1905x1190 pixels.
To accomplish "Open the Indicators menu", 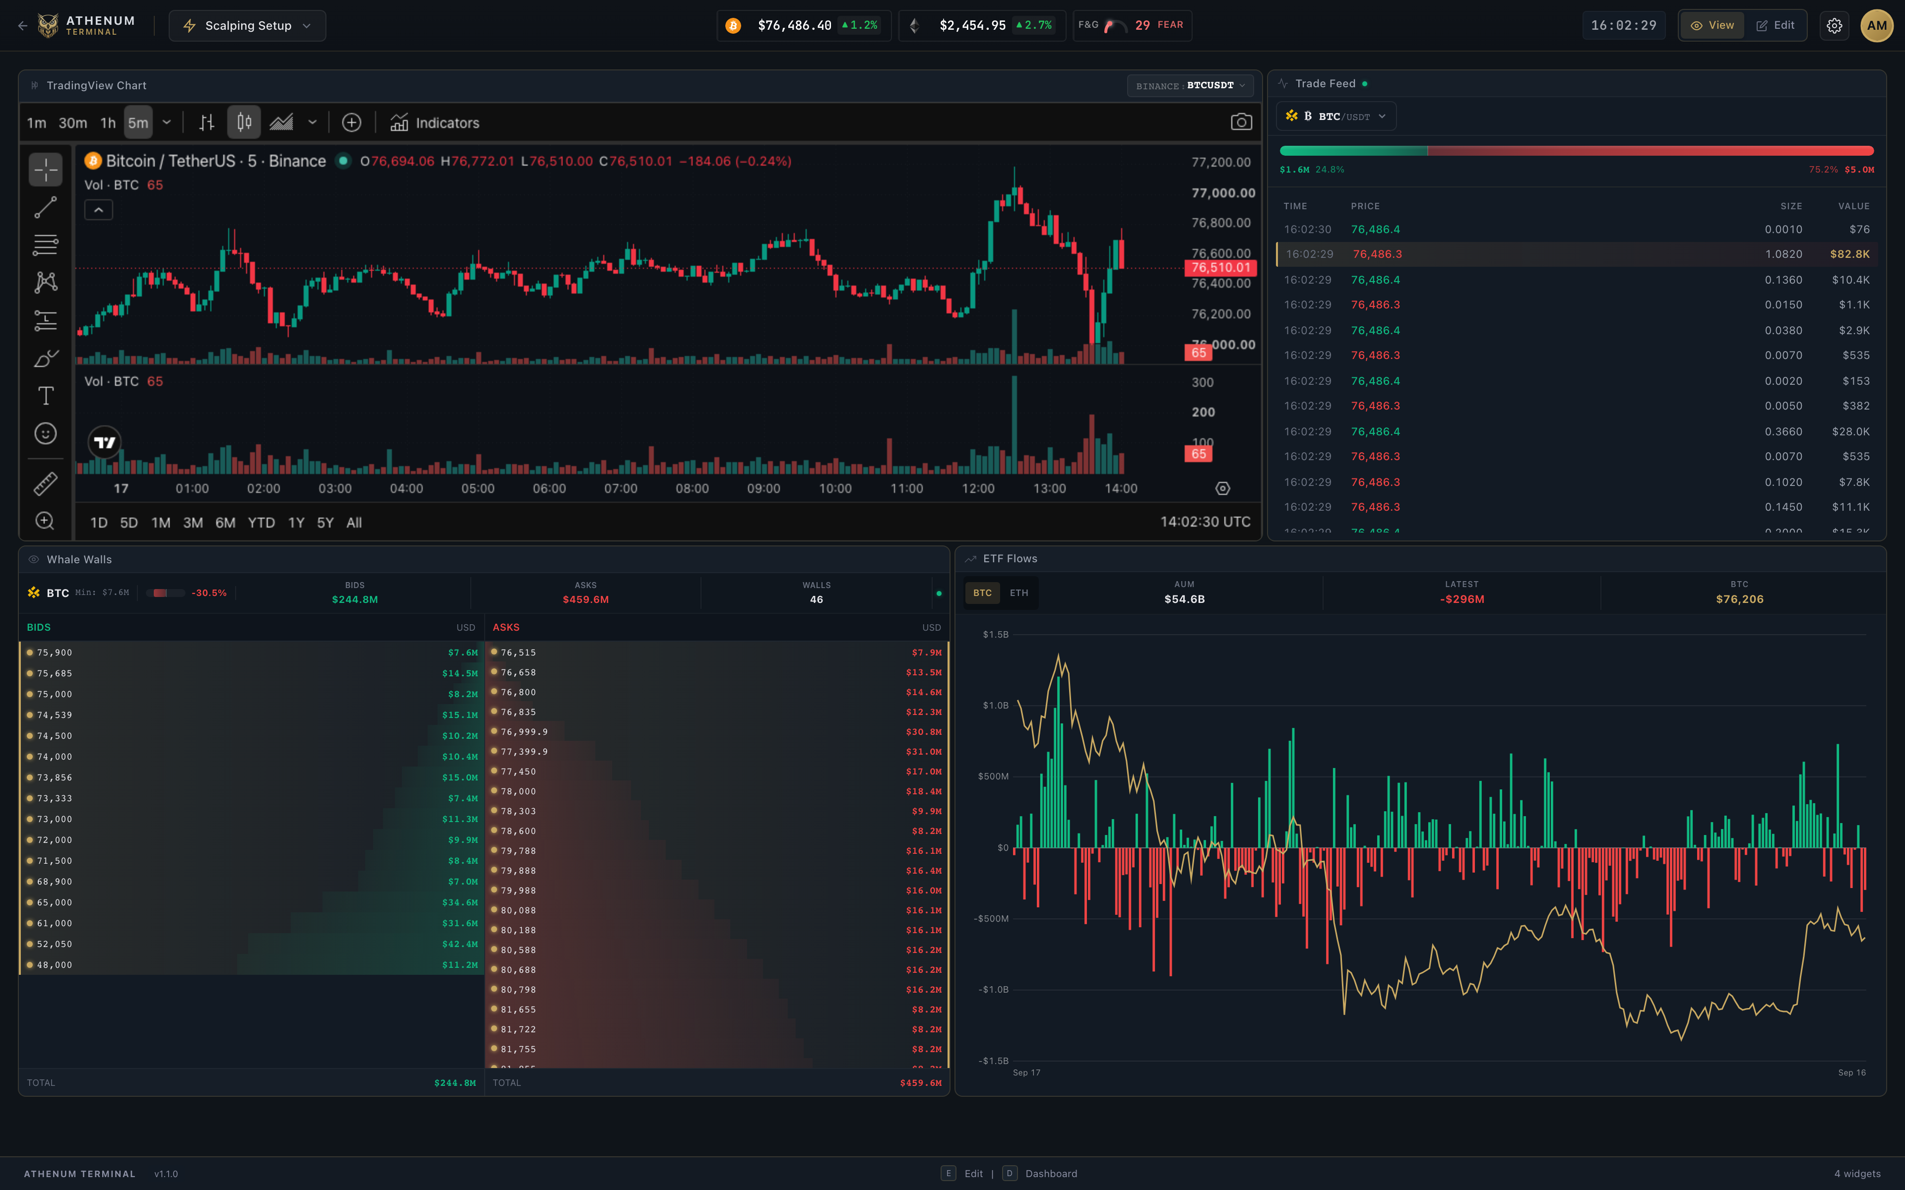I will (435, 123).
